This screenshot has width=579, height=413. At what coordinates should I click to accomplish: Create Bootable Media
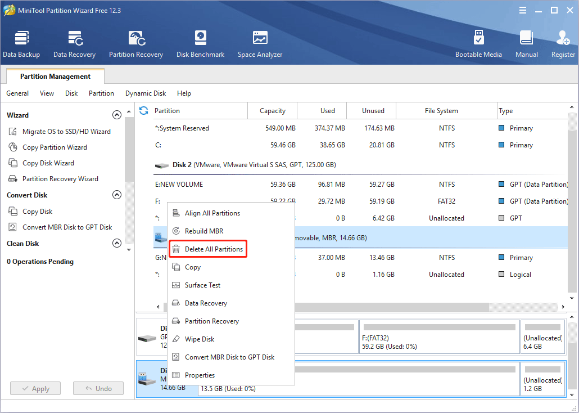(478, 44)
